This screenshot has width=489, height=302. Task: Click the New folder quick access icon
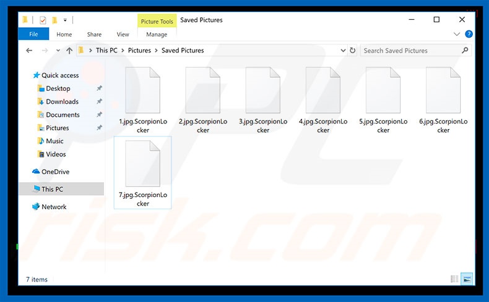click(54, 20)
